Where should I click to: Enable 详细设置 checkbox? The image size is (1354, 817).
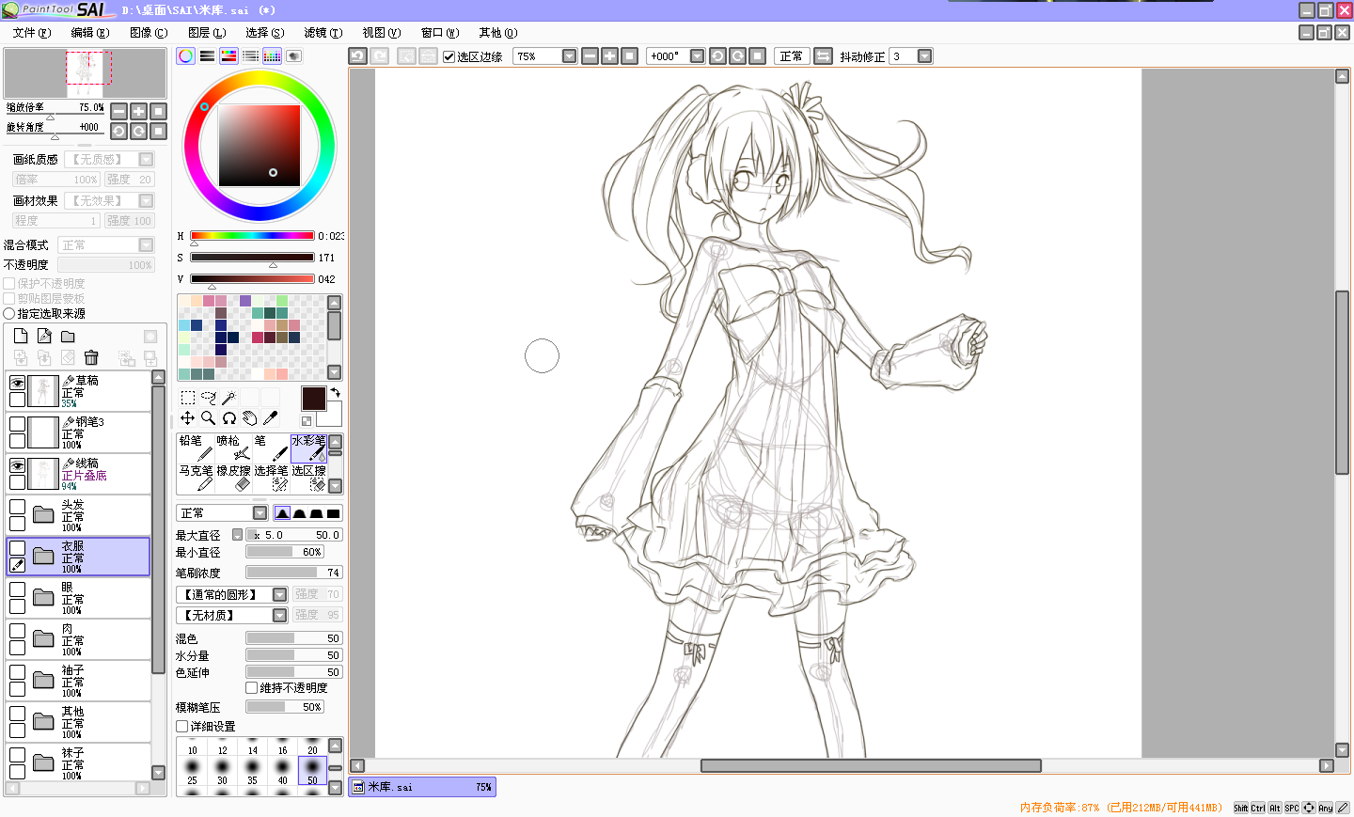(181, 726)
